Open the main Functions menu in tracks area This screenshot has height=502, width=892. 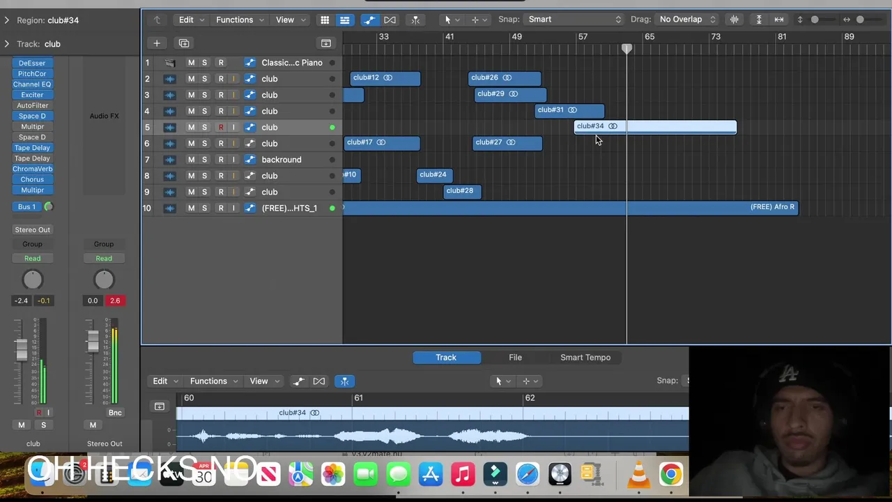(x=240, y=20)
